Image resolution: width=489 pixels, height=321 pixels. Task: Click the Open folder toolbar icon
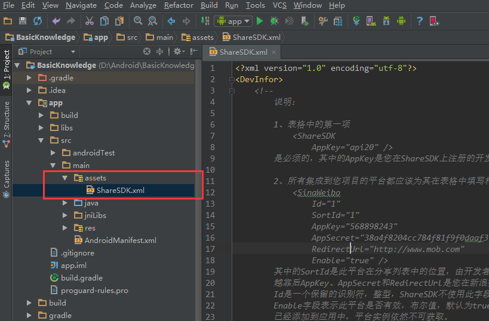pyautogui.click(x=8, y=21)
